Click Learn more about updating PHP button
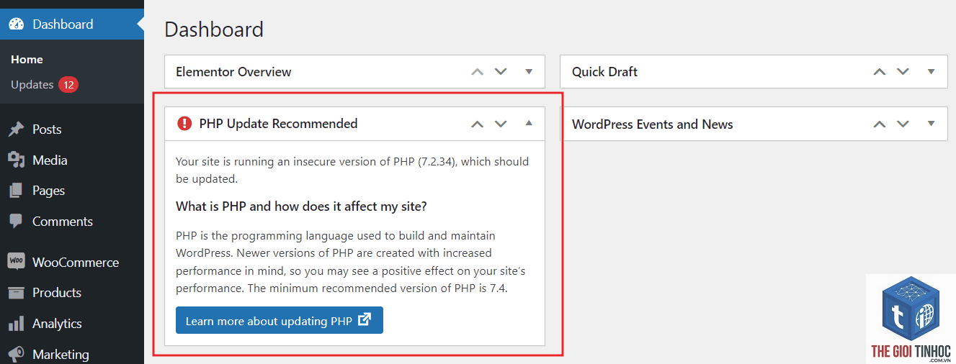 point(280,321)
